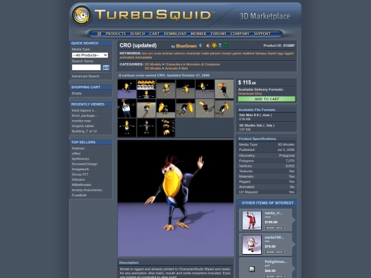Screen dimensions: 371x278
Task: Focus the Search Terms input field
Action: pos(87,67)
